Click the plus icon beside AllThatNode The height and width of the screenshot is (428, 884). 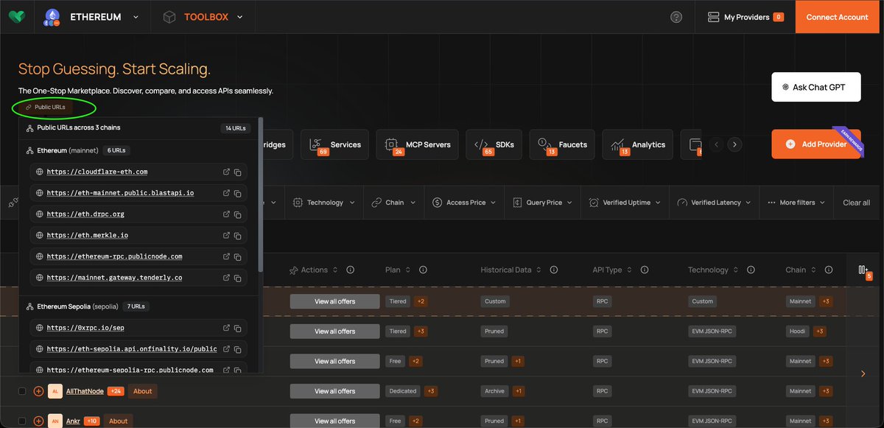pos(38,391)
